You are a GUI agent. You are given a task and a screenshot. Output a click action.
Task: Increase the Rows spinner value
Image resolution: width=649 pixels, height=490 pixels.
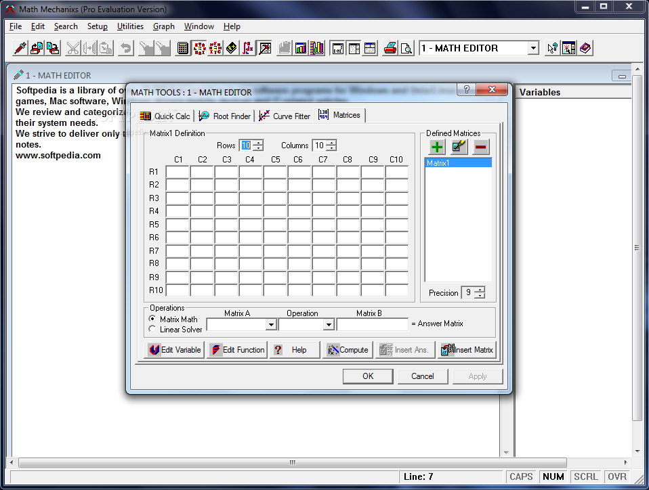(x=258, y=143)
